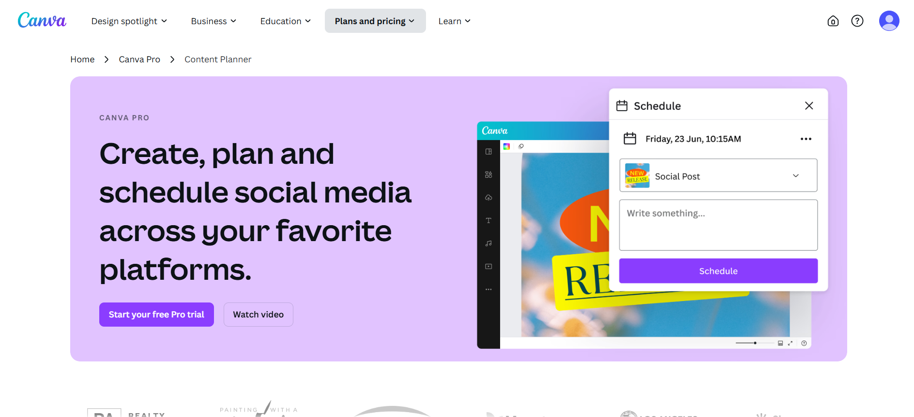Screen dimensions: 914x417
Task: Open the home icon in the top right
Action: (x=833, y=21)
